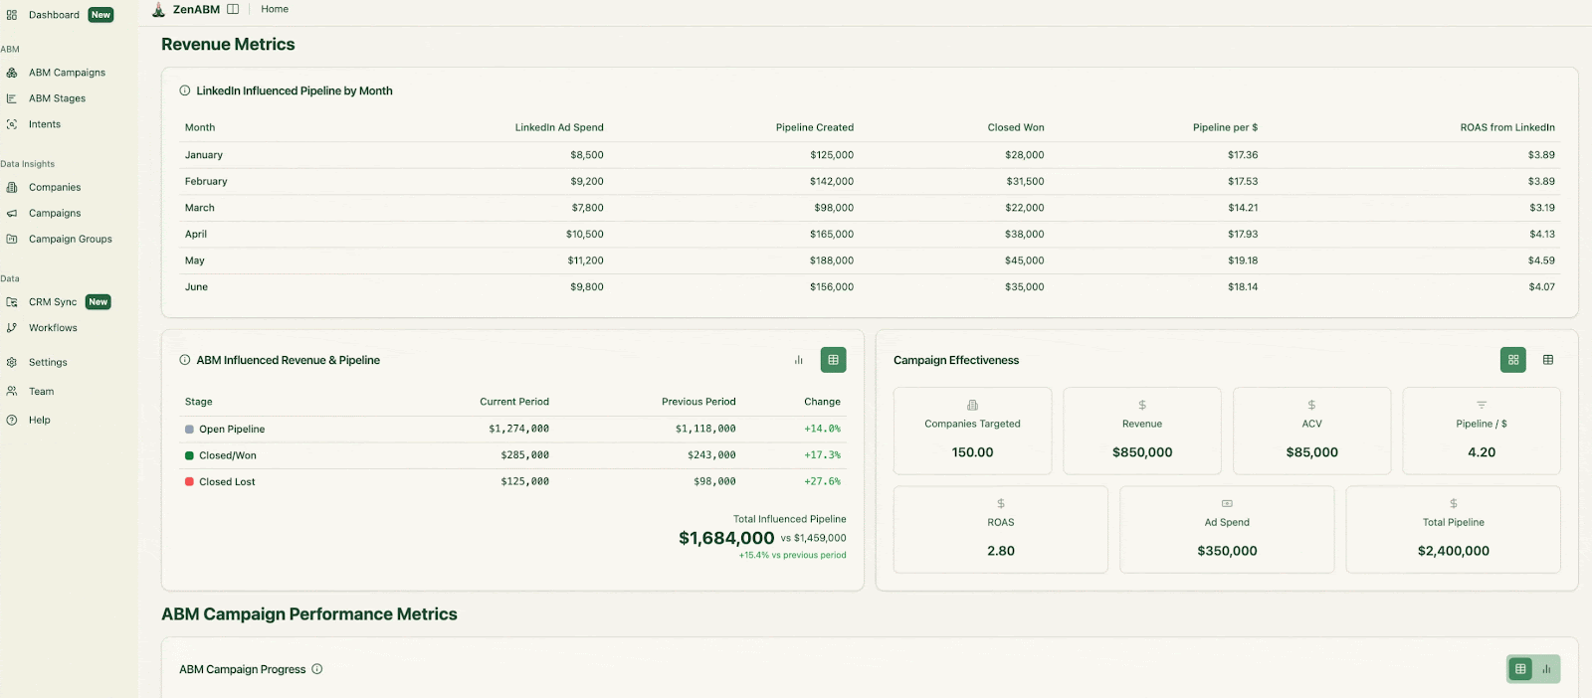The image size is (1592, 698).
Task: Click the March row label
Action: click(200, 208)
